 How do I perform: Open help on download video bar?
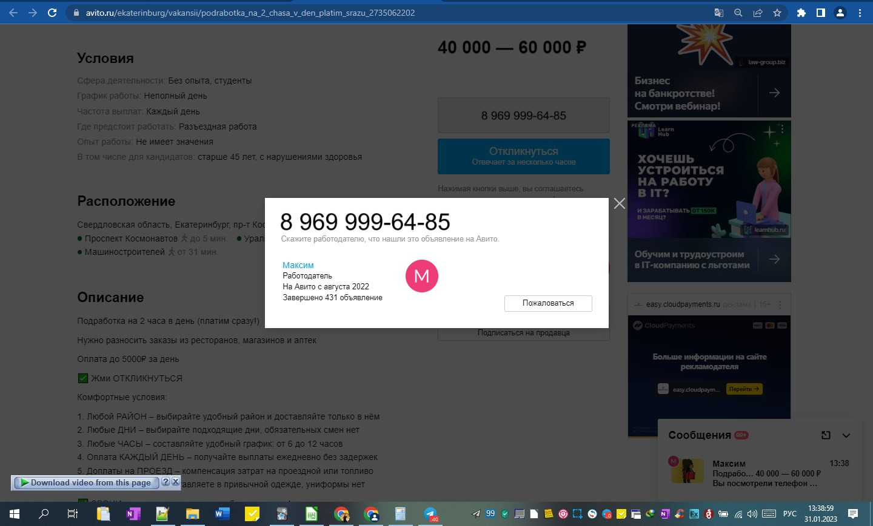166,482
